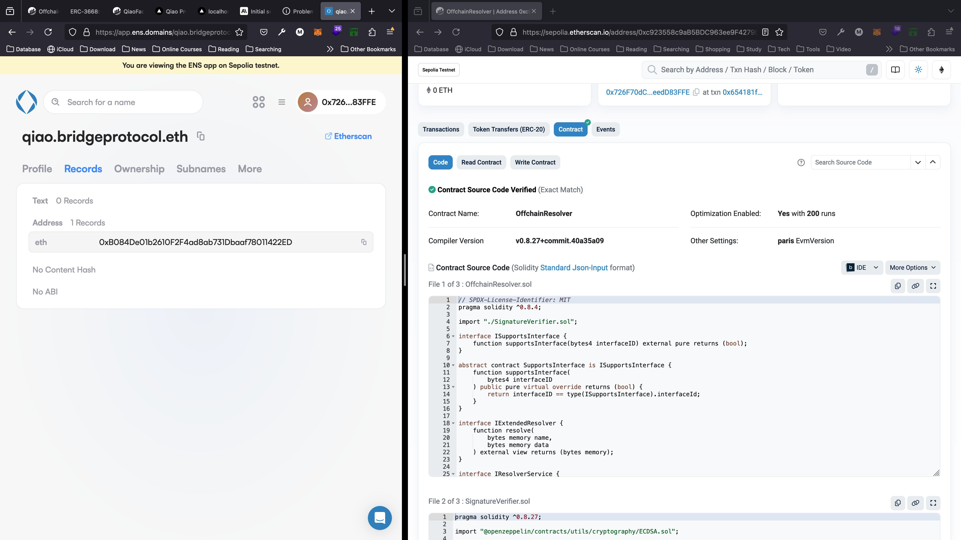Open MetaMask extension in left browser
961x540 pixels.
318,32
